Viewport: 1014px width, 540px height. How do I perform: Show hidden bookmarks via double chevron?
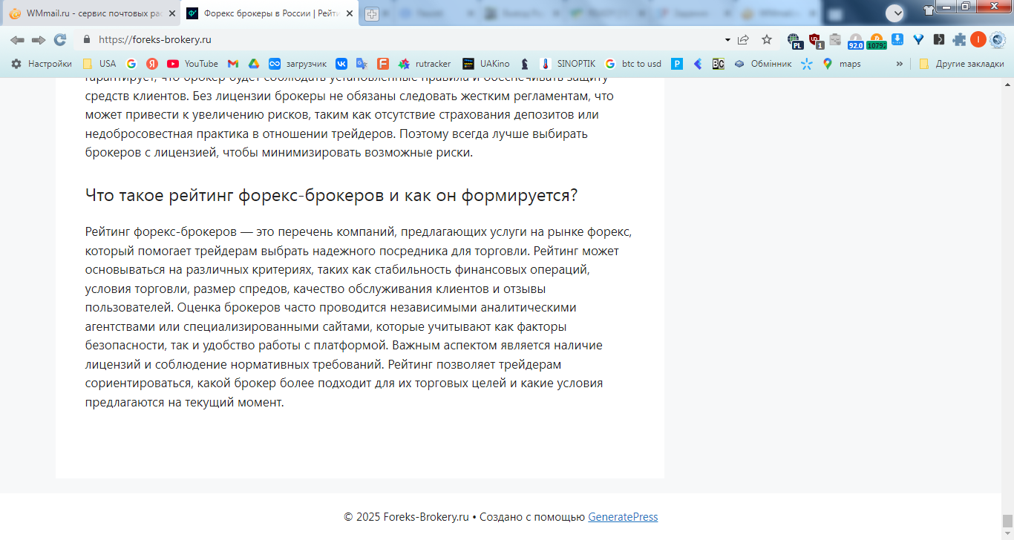900,64
